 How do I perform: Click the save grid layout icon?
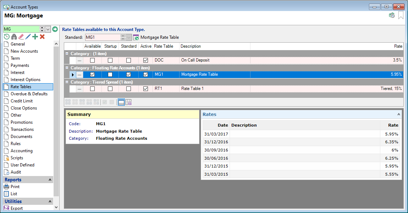point(128,102)
